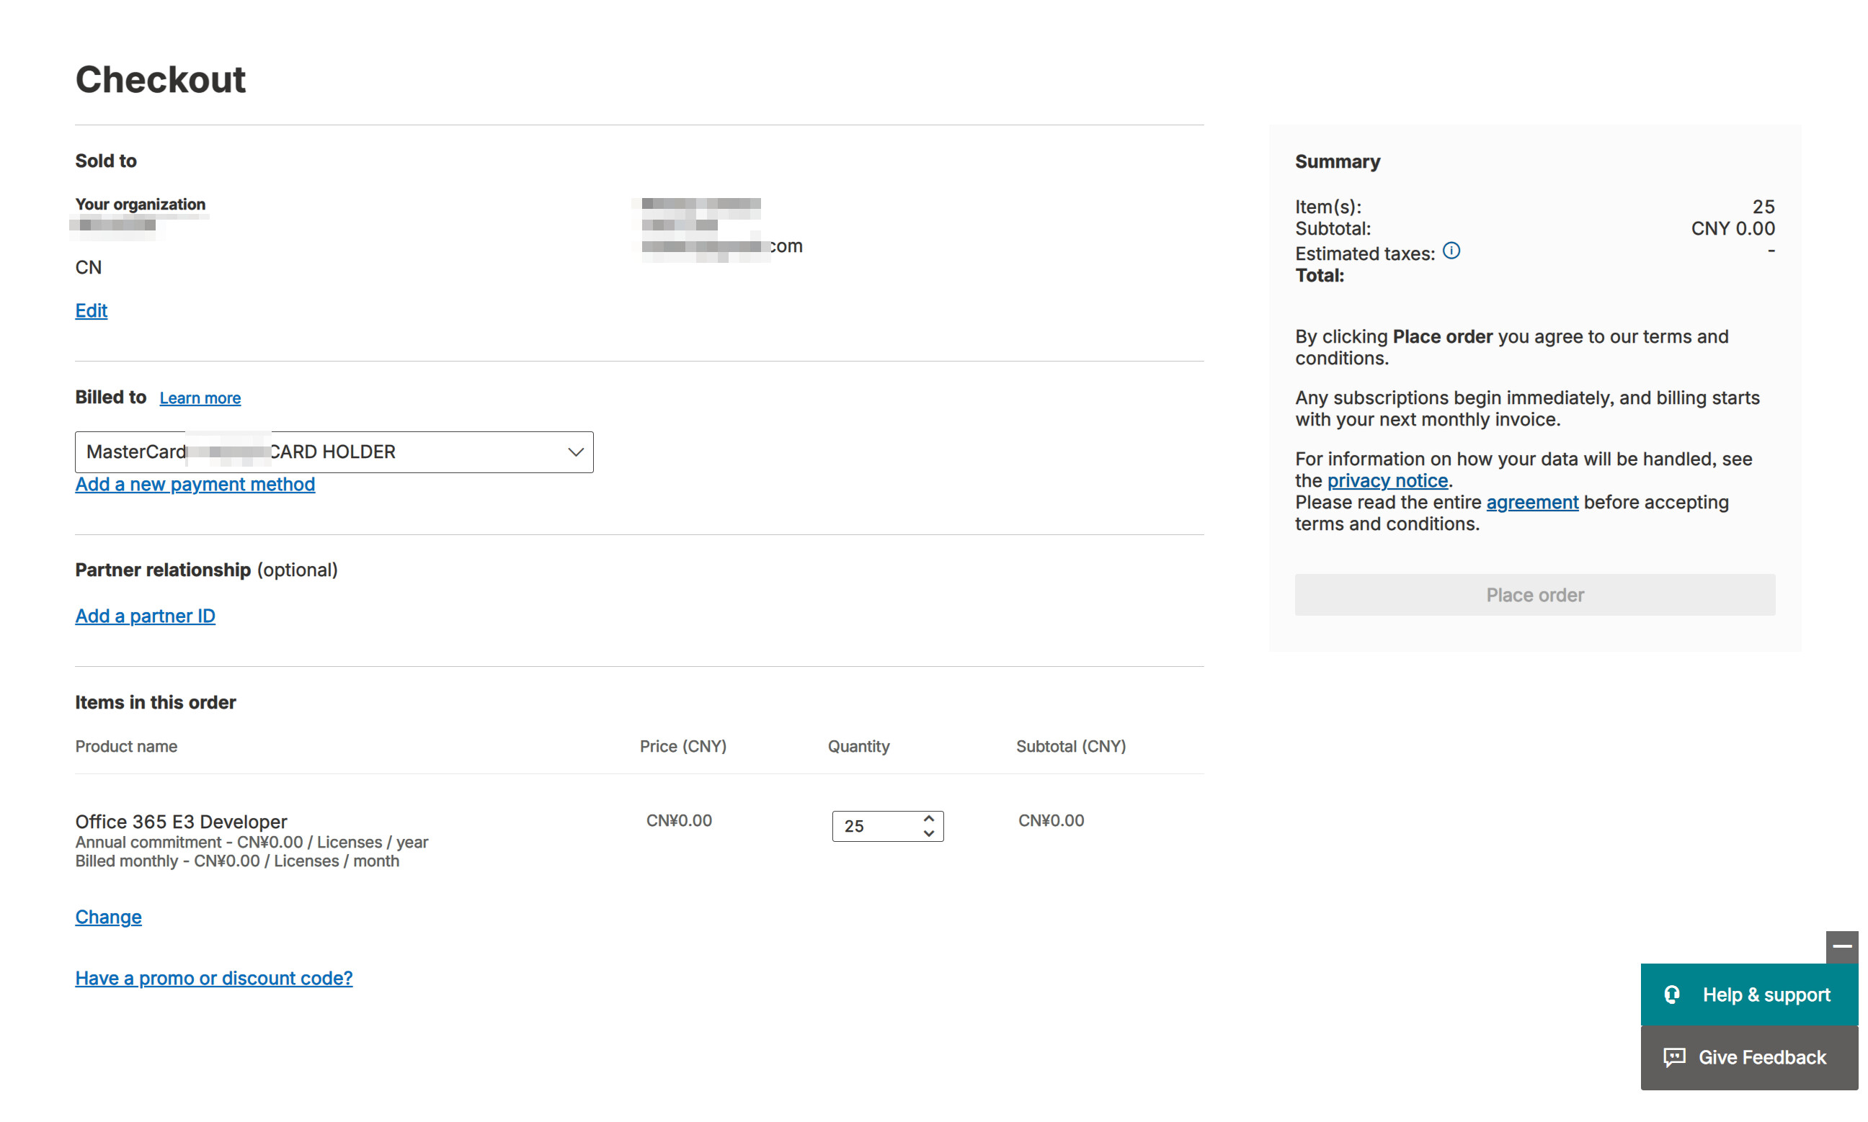Click into the quantity field showing 25
Screen dimensions: 1868x1122
(x=876, y=825)
